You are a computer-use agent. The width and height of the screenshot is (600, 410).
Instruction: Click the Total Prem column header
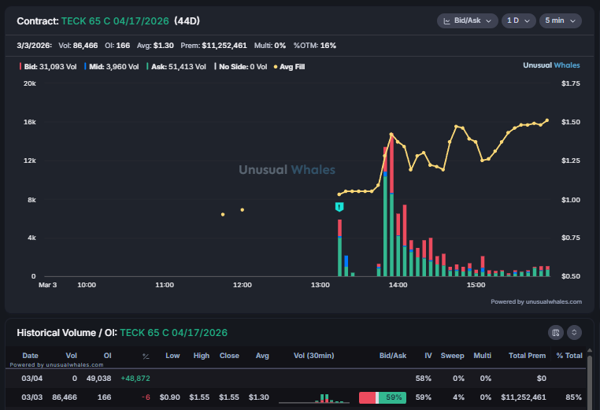(527, 356)
